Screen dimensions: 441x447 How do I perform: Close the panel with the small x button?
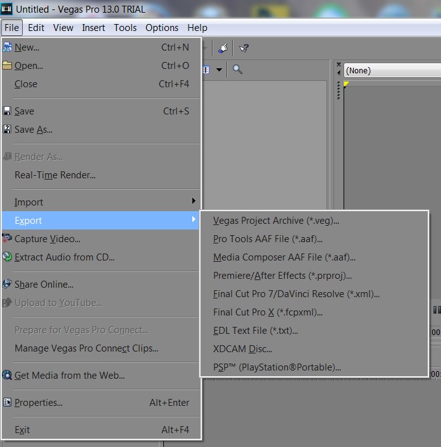[x=339, y=64]
